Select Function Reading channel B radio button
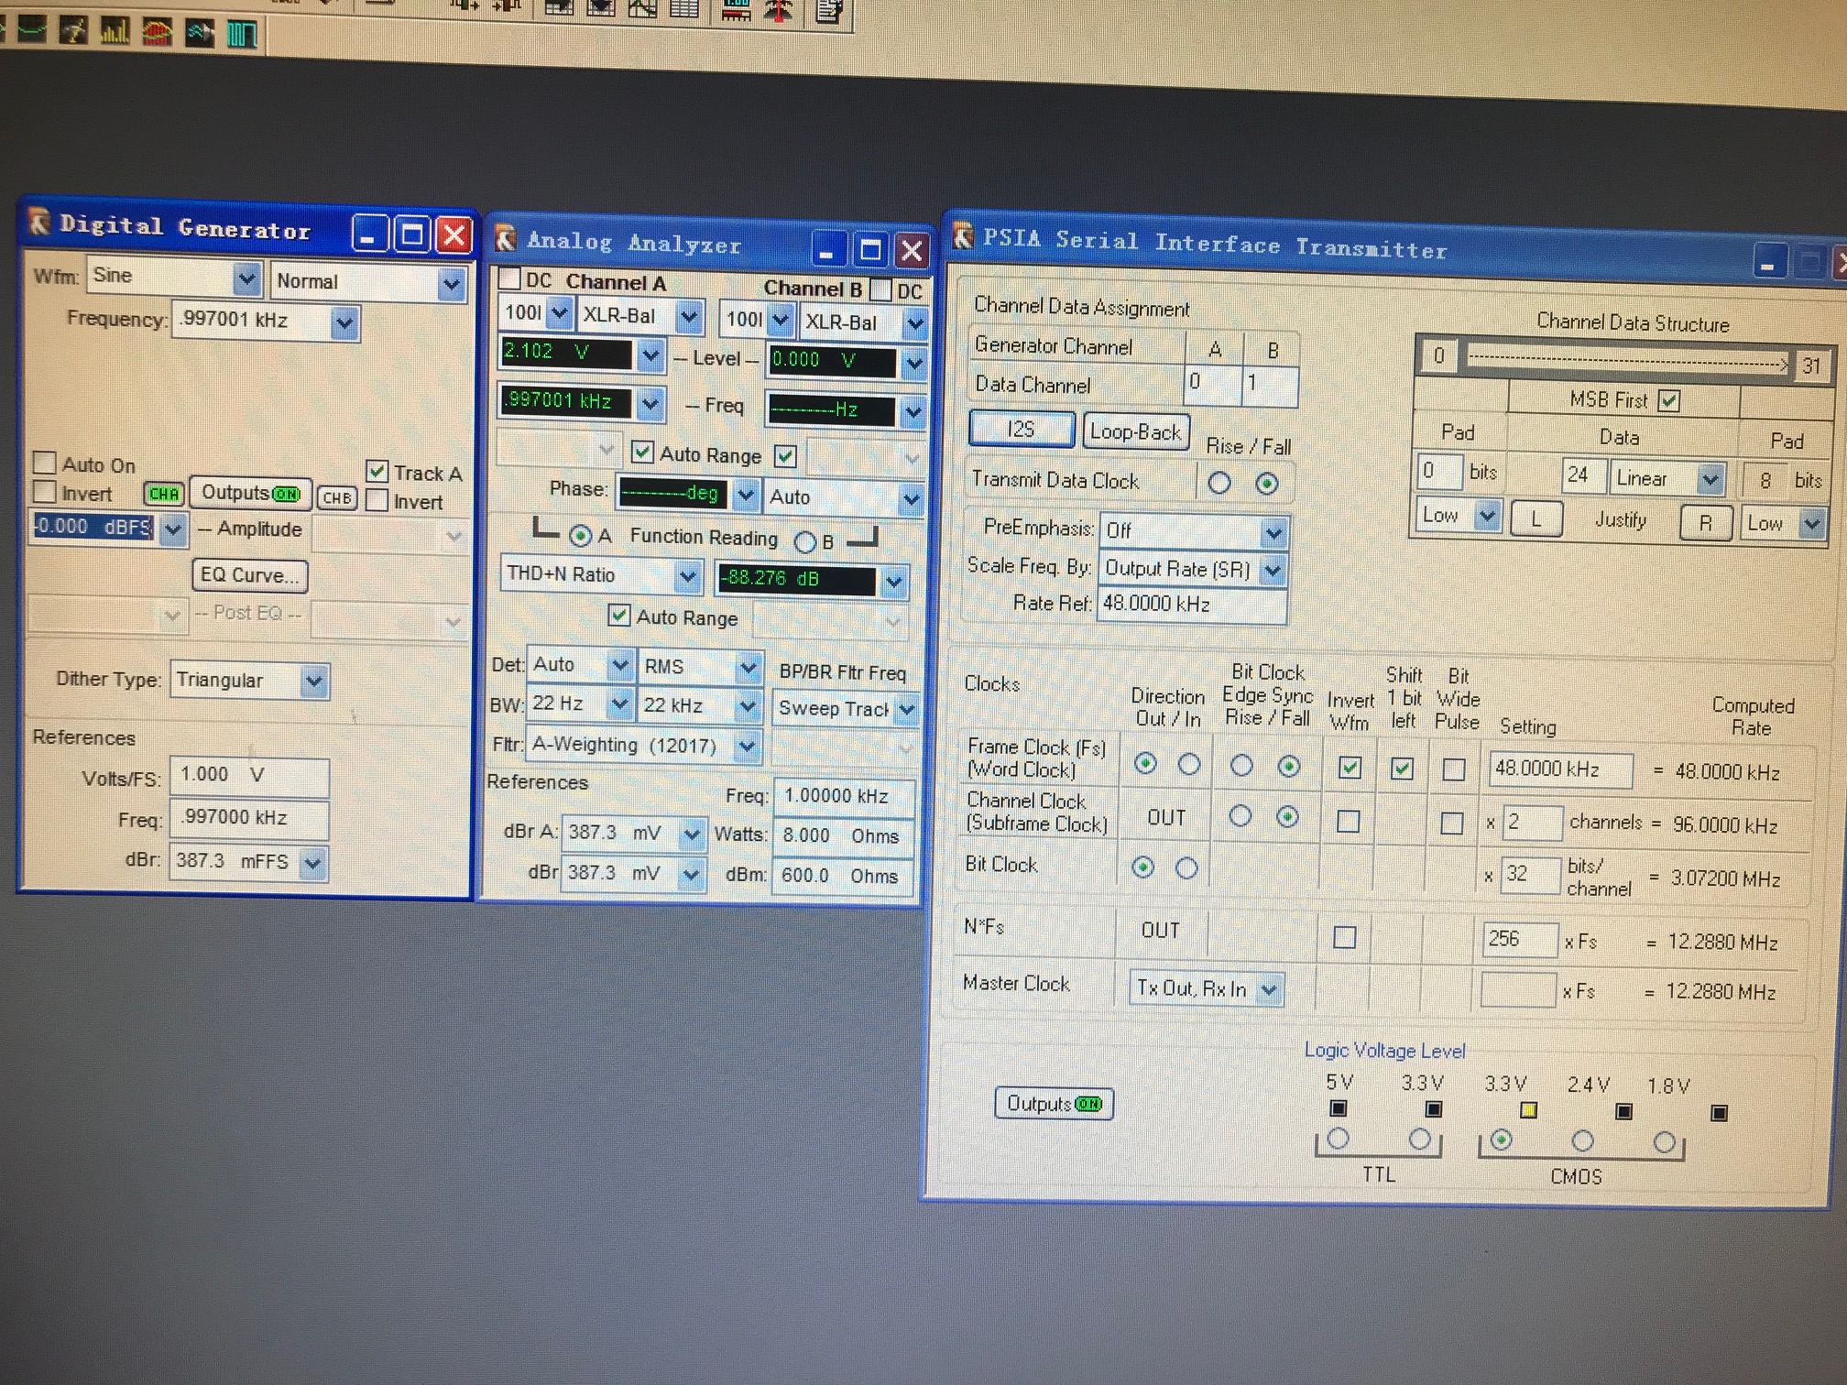The image size is (1847, 1385). coord(805,541)
